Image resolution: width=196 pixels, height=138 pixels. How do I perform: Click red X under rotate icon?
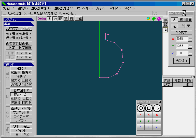click(x=157, y=115)
